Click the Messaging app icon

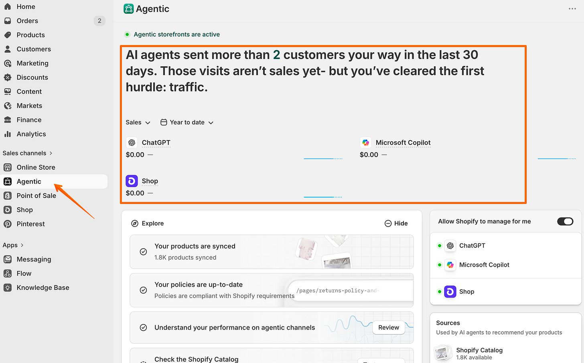click(8, 259)
